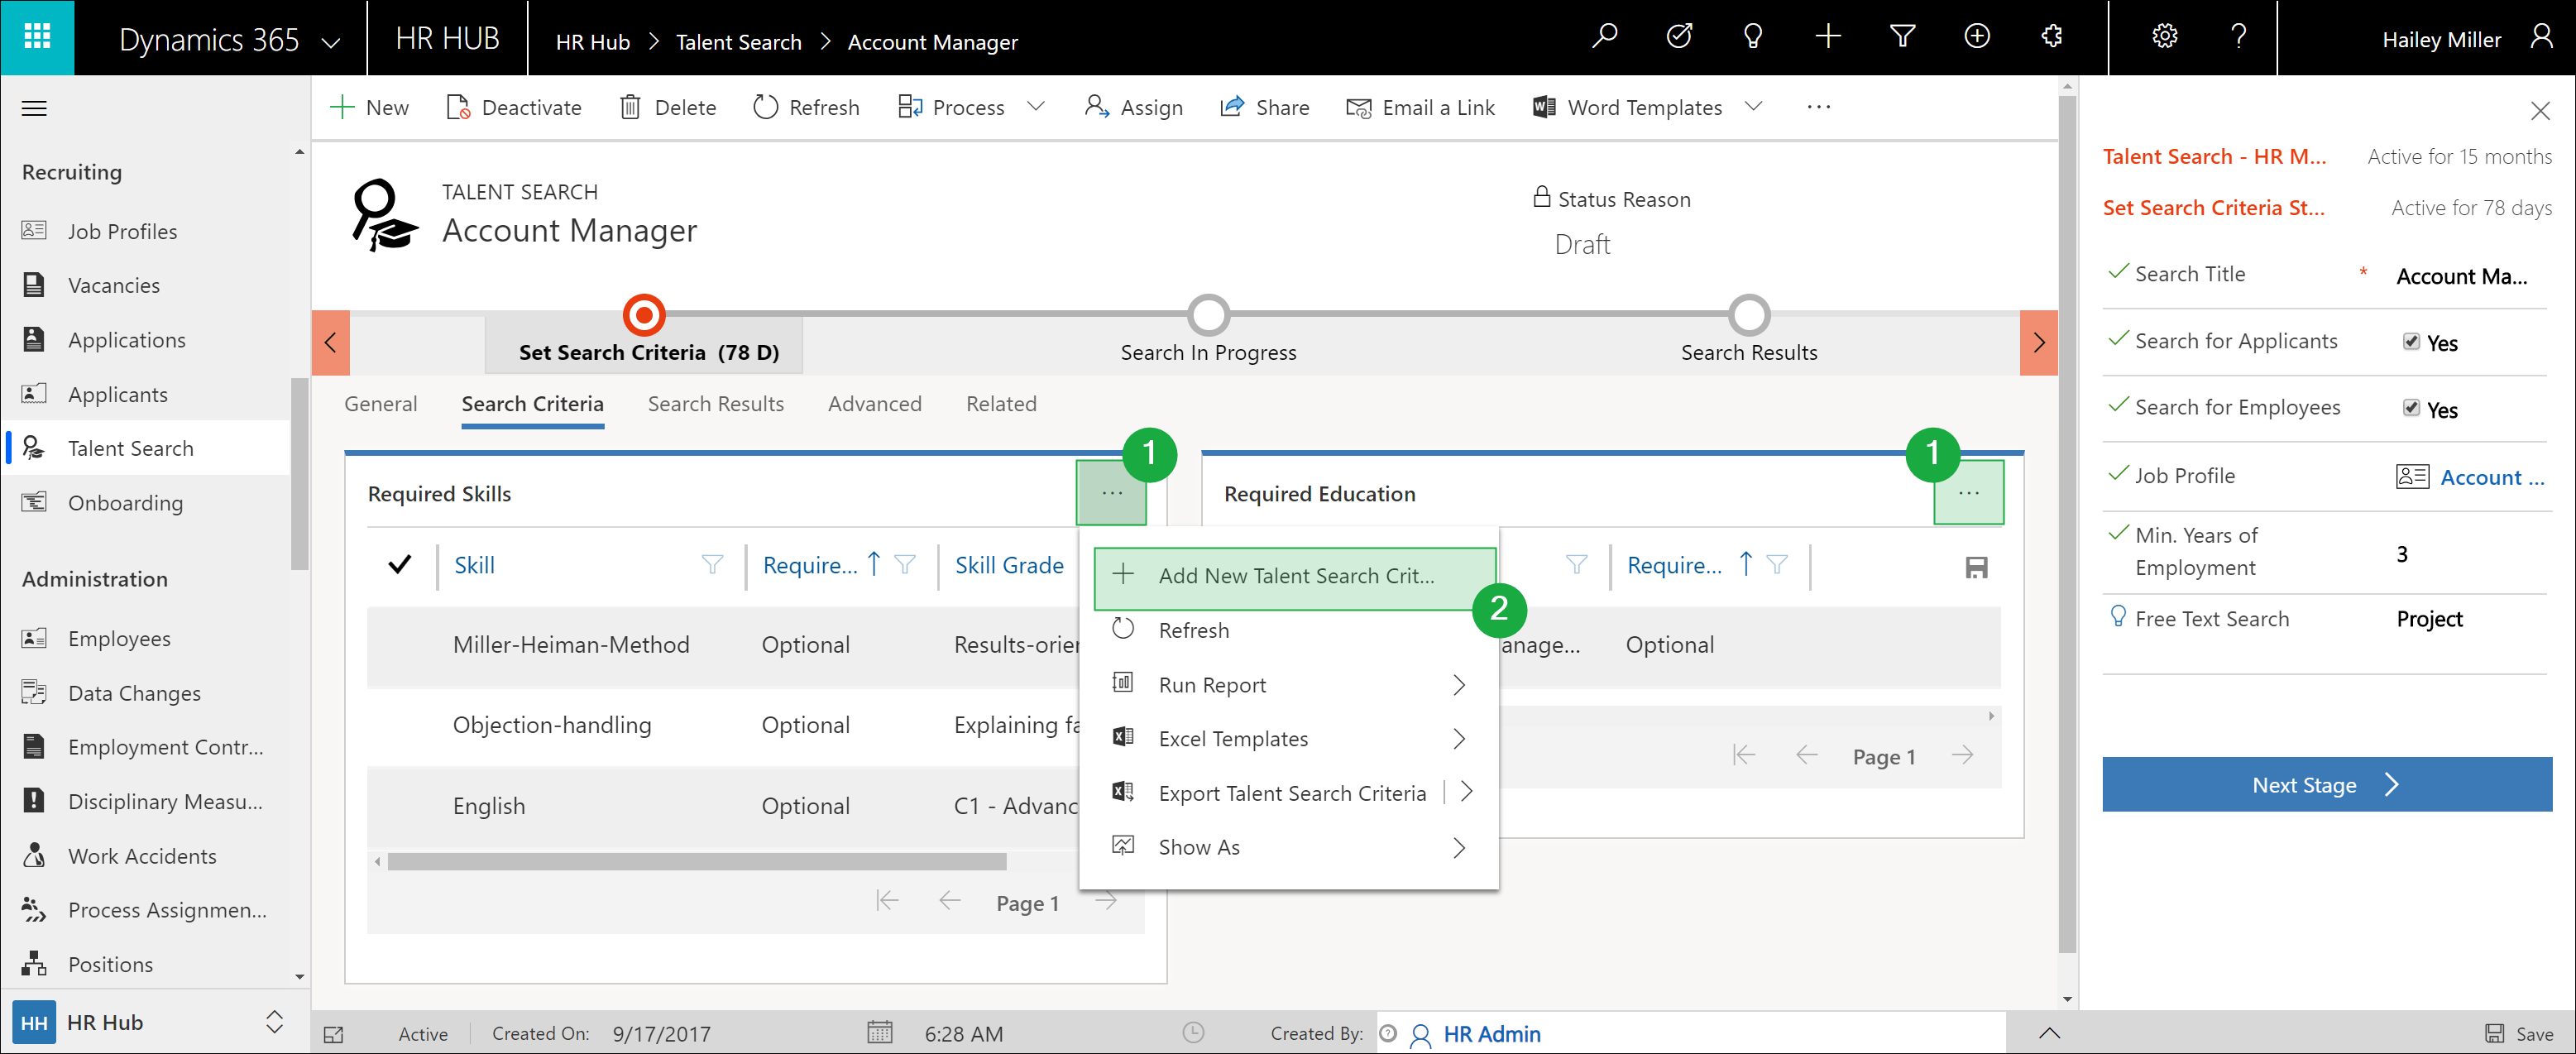Open the Related tab
2576x1054 pixels.
(1001, 404)
